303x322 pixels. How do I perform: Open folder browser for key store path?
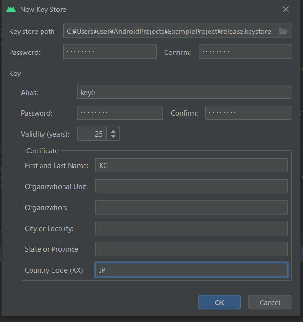283,32
